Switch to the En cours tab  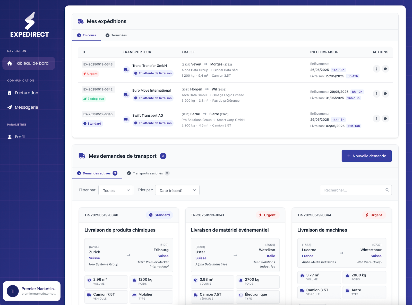coord(87,35)
